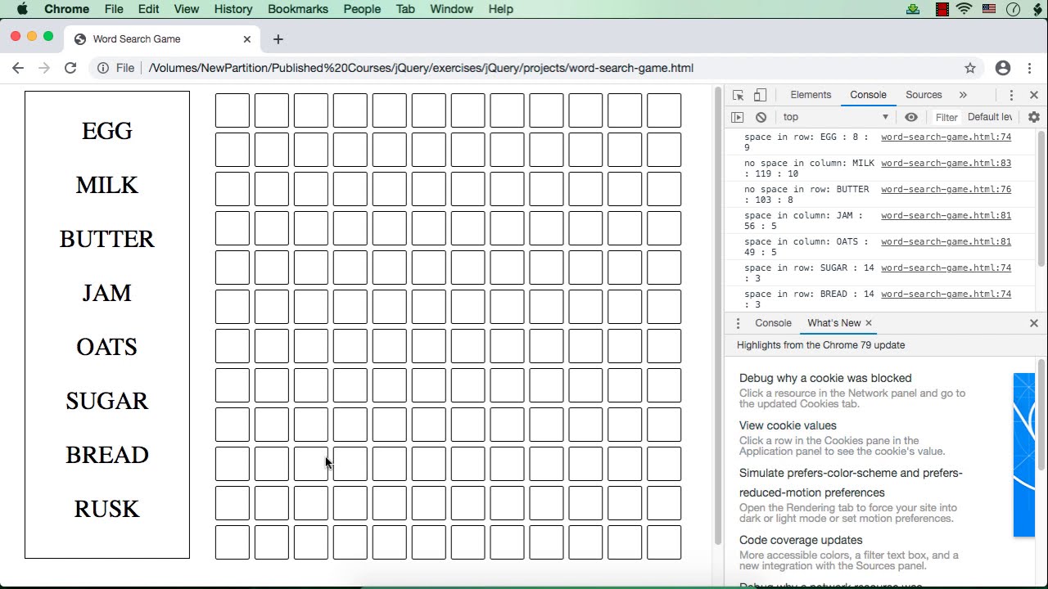
Task: Close the What's New tab
Action: [x=869, y=323]
